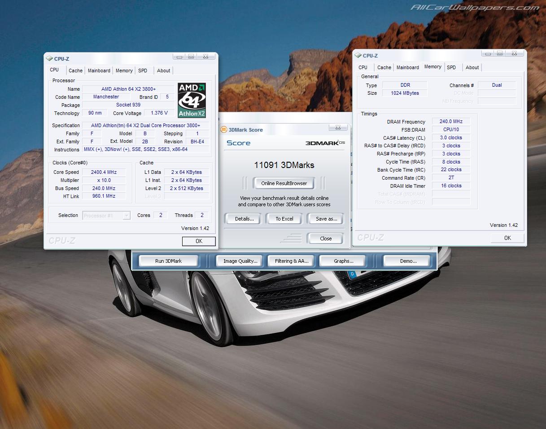Minimize the left CPU-Z window
546x429 pixels.
point(179,57)
